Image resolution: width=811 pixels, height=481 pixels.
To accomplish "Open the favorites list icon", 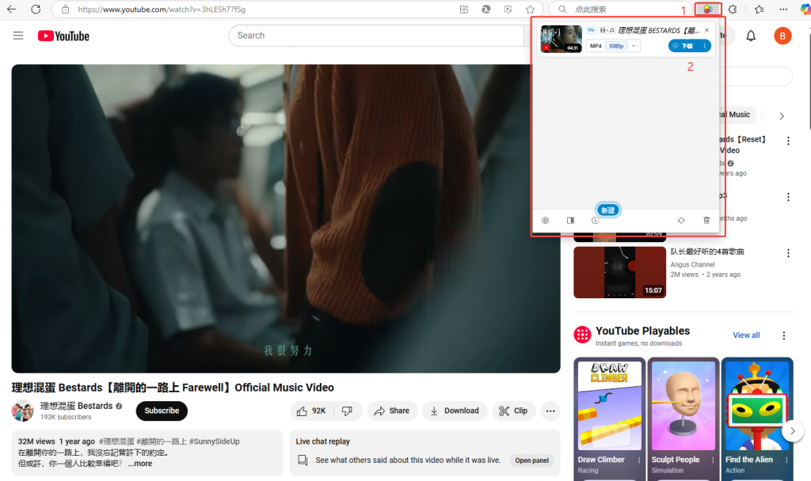I will tap(759, 9).
